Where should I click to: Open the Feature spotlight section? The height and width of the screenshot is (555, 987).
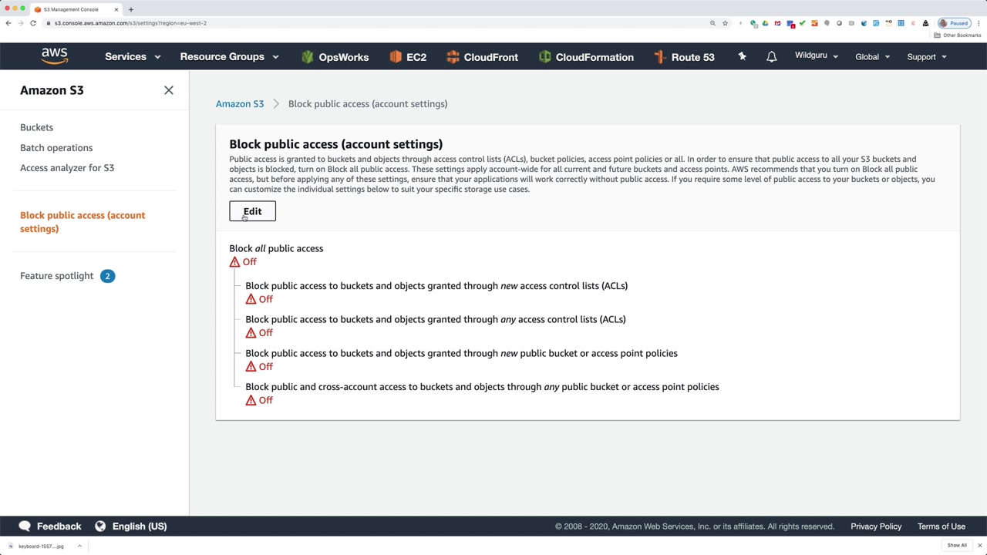pos(57,276)
